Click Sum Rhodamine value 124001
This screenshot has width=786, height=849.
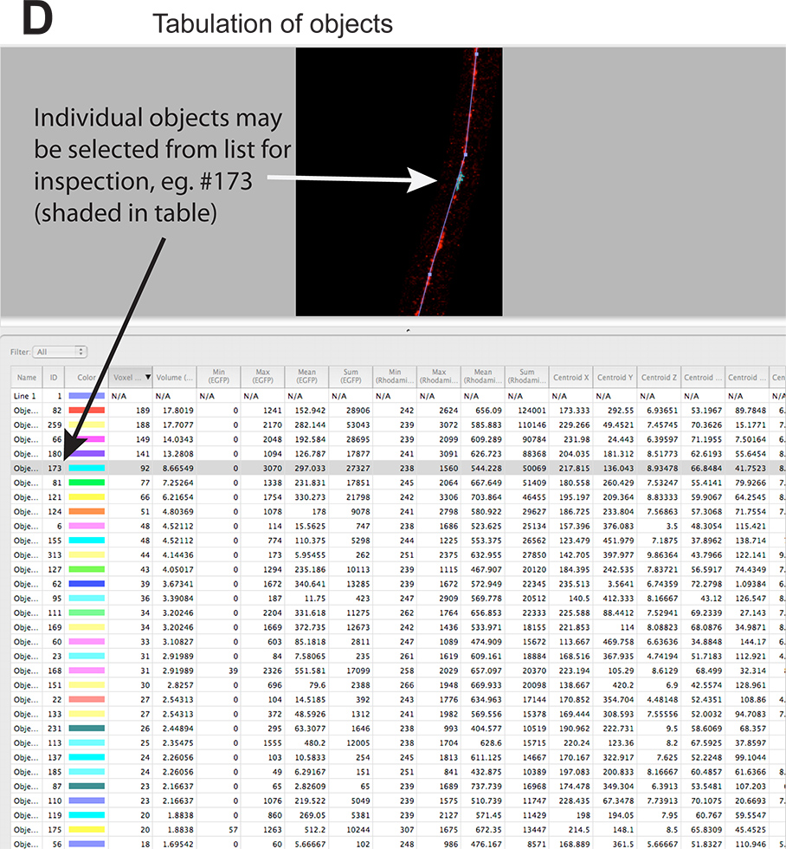[532, 411]
